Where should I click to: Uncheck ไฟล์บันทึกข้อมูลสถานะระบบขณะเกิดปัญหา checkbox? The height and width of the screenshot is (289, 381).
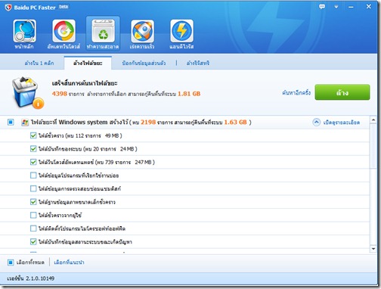click(33, 242)
